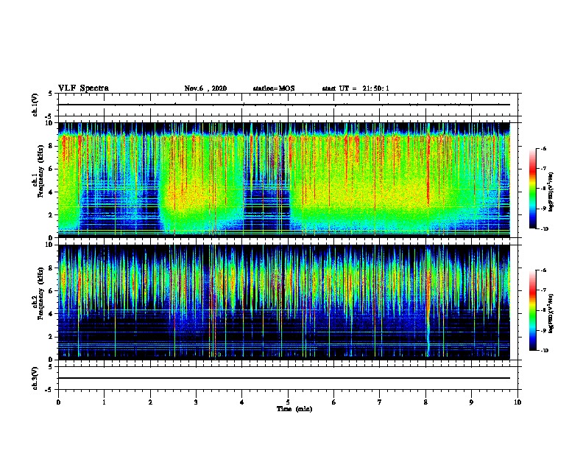
Task: Click the 'station=MOS' label
Action: pyautogui.click(x=274, y=88)
